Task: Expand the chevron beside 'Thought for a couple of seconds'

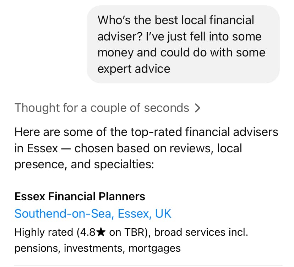Action: 197,108
